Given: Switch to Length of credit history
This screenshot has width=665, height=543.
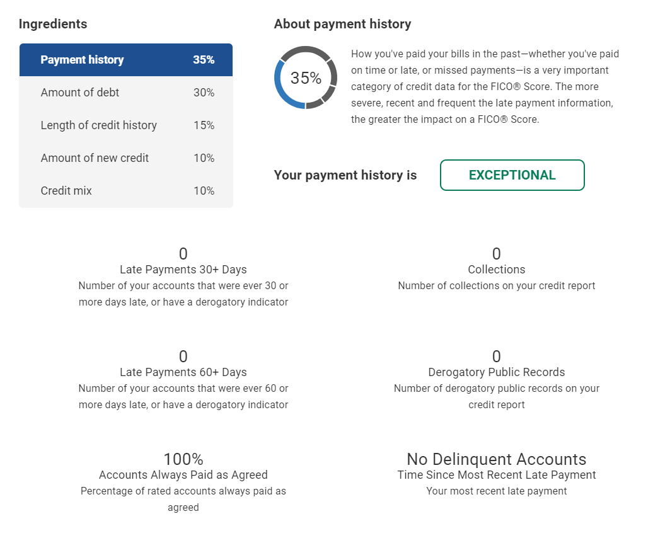Looking at the screenshot, I should tap(126, 125).
